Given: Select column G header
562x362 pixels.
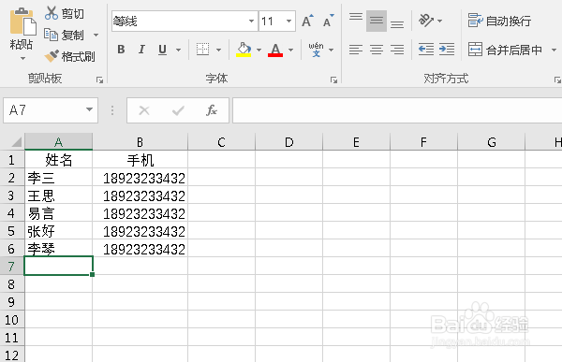Looking at the screenshot, I should (x=492, y=142).
